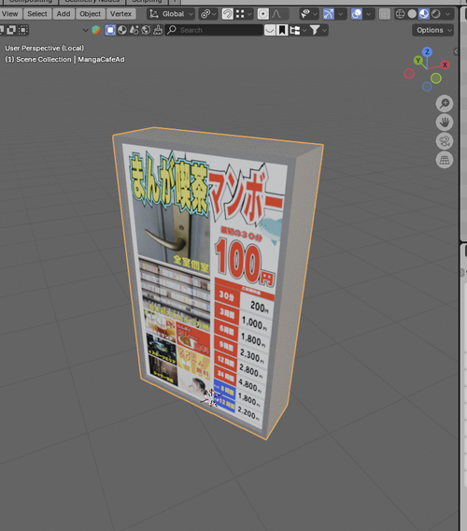Open the proportional falloff curve dropdown
The height and width of the screenshot is (531, 467).
(279, 14)
